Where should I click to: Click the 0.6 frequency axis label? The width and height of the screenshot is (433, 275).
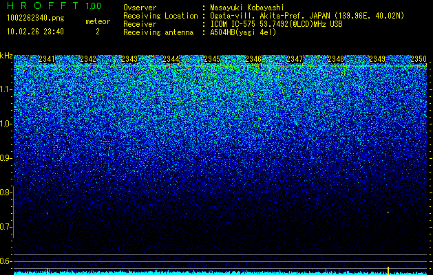coord(5,261)
